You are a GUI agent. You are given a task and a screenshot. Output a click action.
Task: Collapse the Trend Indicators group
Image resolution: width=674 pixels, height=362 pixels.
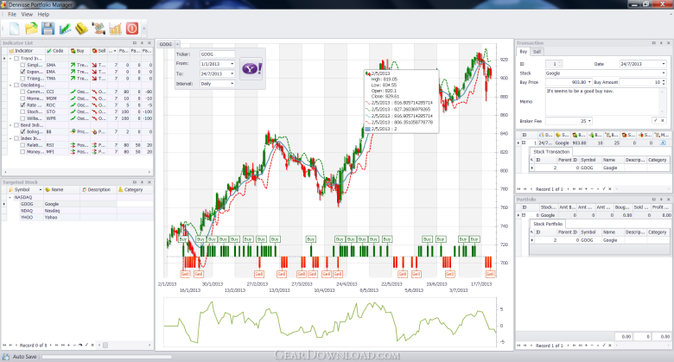[x=10, y=59]
